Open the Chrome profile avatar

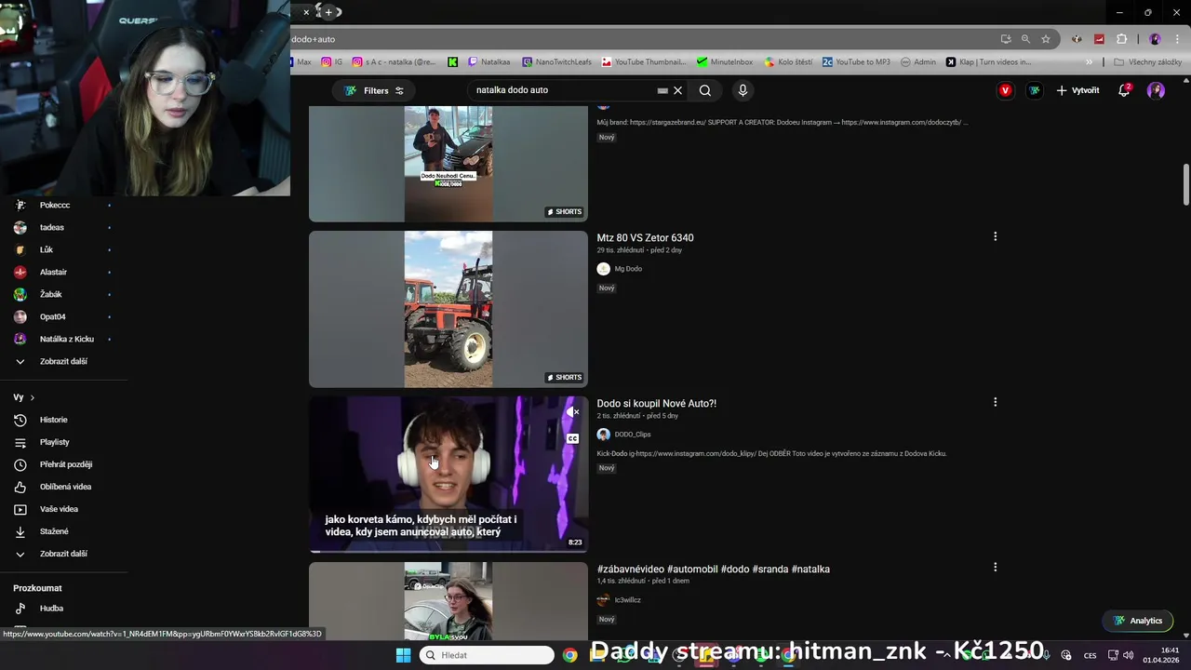(x=1155, y=39)
